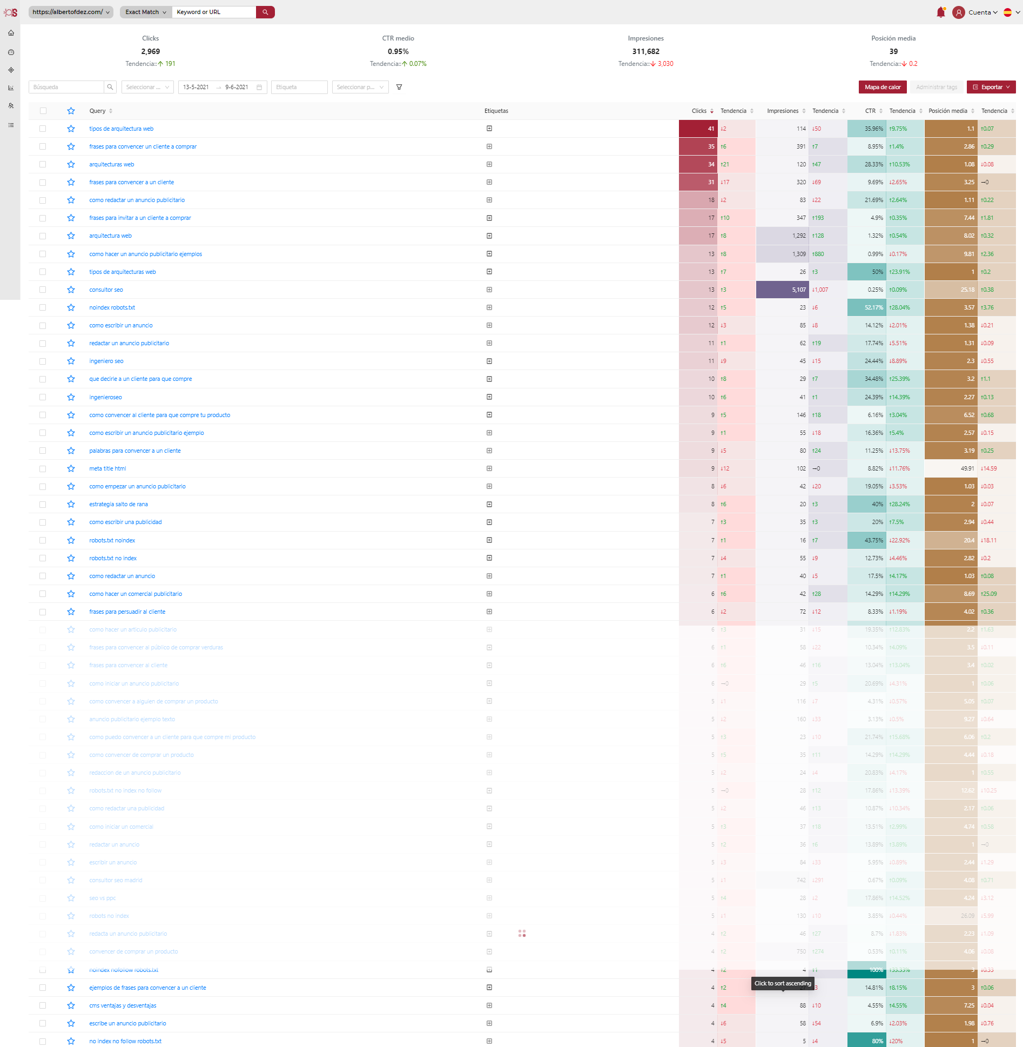Image resolution: width=1023 pixels, height=1047 pixels.
Task: Open the 'Seleccionar p...' dropdown
Action: [360, 87]
